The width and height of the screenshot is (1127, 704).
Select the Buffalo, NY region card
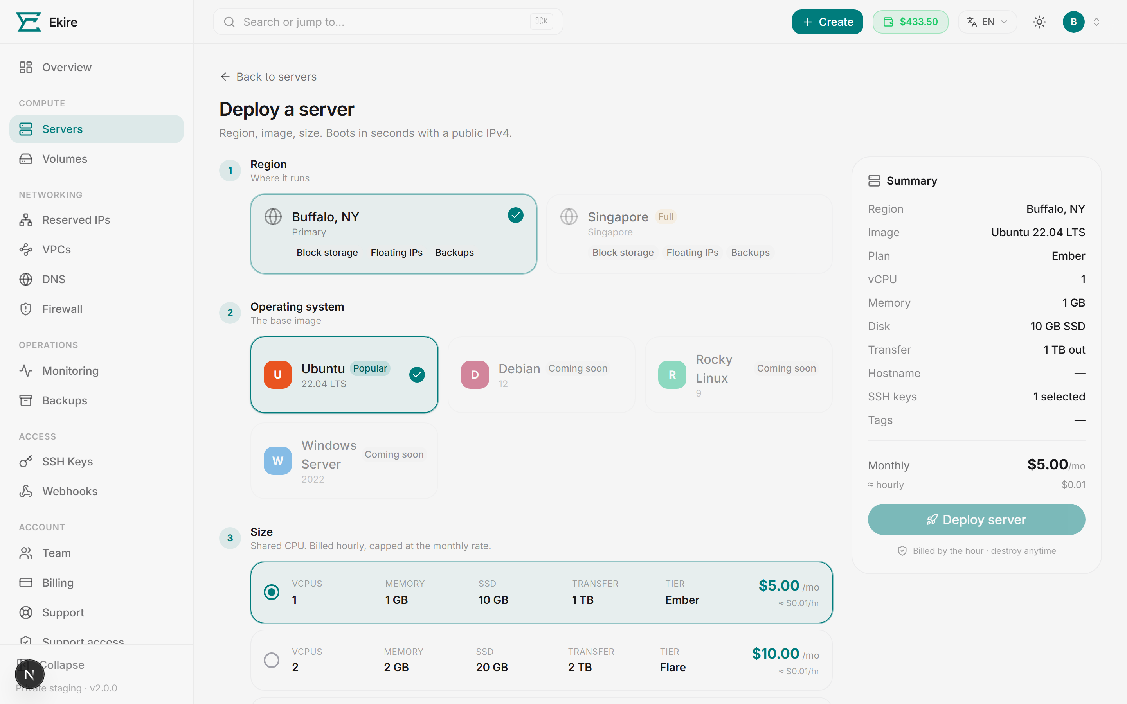point(394,234)
